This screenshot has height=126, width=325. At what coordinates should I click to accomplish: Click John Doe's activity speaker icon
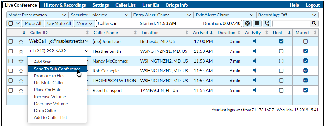tap(255, 41)
